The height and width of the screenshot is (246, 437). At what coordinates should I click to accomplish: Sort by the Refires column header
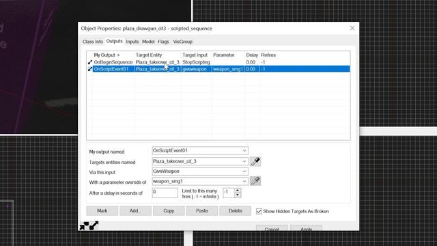click(x=268, y=55)
